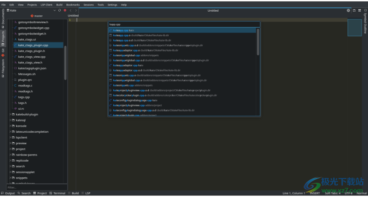The width and height of the screenshot is (368, 197).
Task: Toggle the LSP bottom panel
Action: (86, 193)
